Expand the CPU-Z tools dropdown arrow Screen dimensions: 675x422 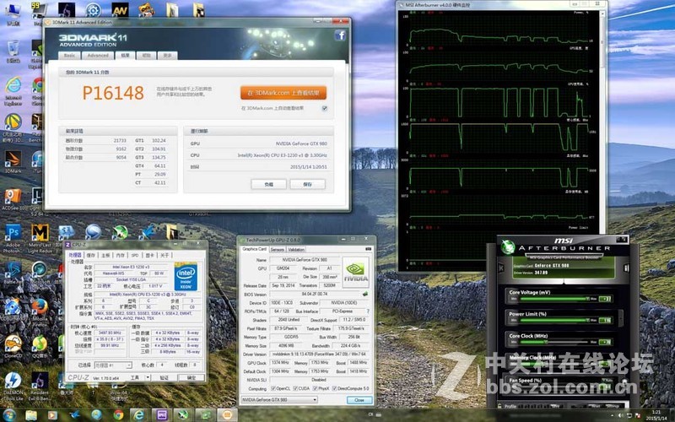pyautogui.click(x=148, y=377)
